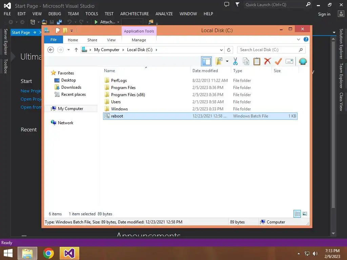Open the Manage ribbon tab
This screenshot has width=347, height=260.
coord(139,40)
